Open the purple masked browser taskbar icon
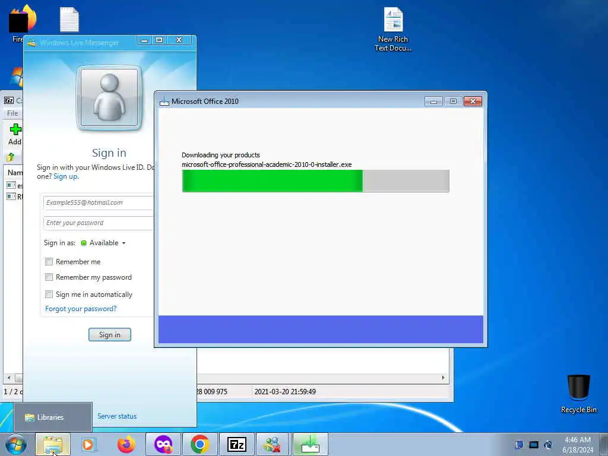The width and height of the screenshot is (608, 456). [x=163, y=444]
